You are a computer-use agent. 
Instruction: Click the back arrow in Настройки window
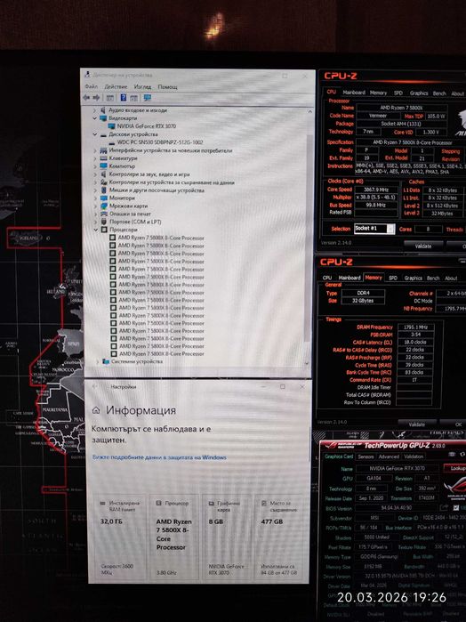[94, 386]
